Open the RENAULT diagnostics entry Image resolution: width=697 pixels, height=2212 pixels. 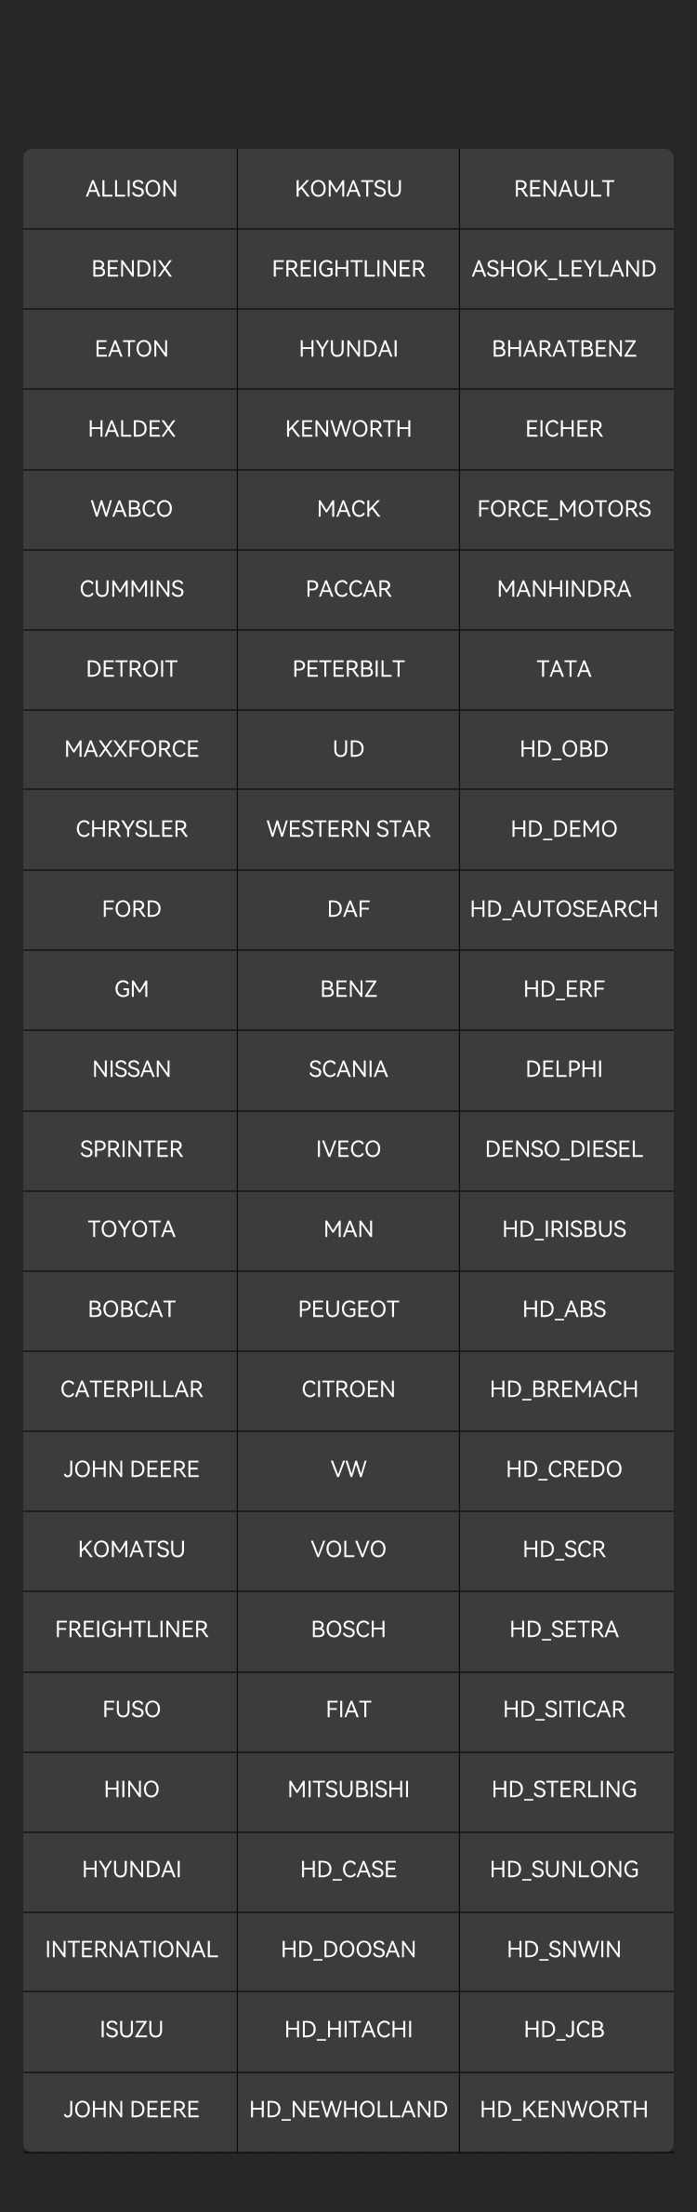point(564,189)
